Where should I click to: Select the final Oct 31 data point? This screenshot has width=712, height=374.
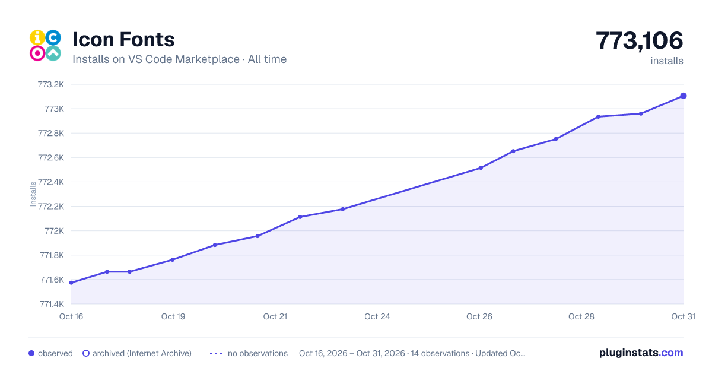click(x=684, y=96)
